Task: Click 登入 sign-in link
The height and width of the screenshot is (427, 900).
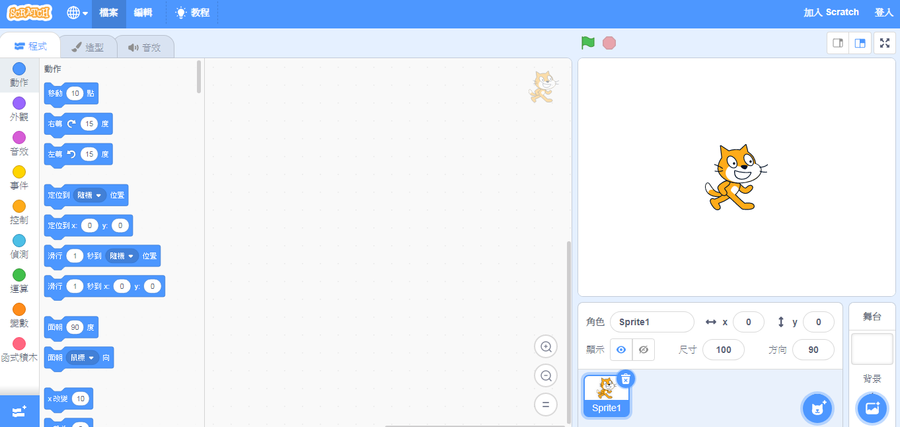Action: click(x=883, y=13)
